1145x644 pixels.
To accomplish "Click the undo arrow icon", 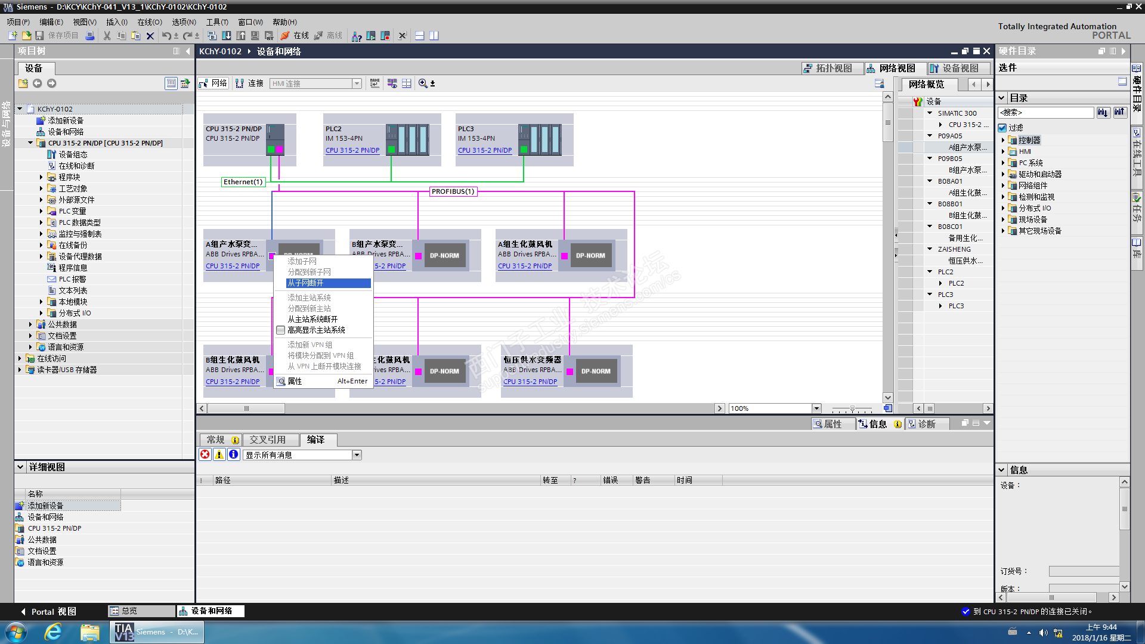I will (x=166, y=36).
